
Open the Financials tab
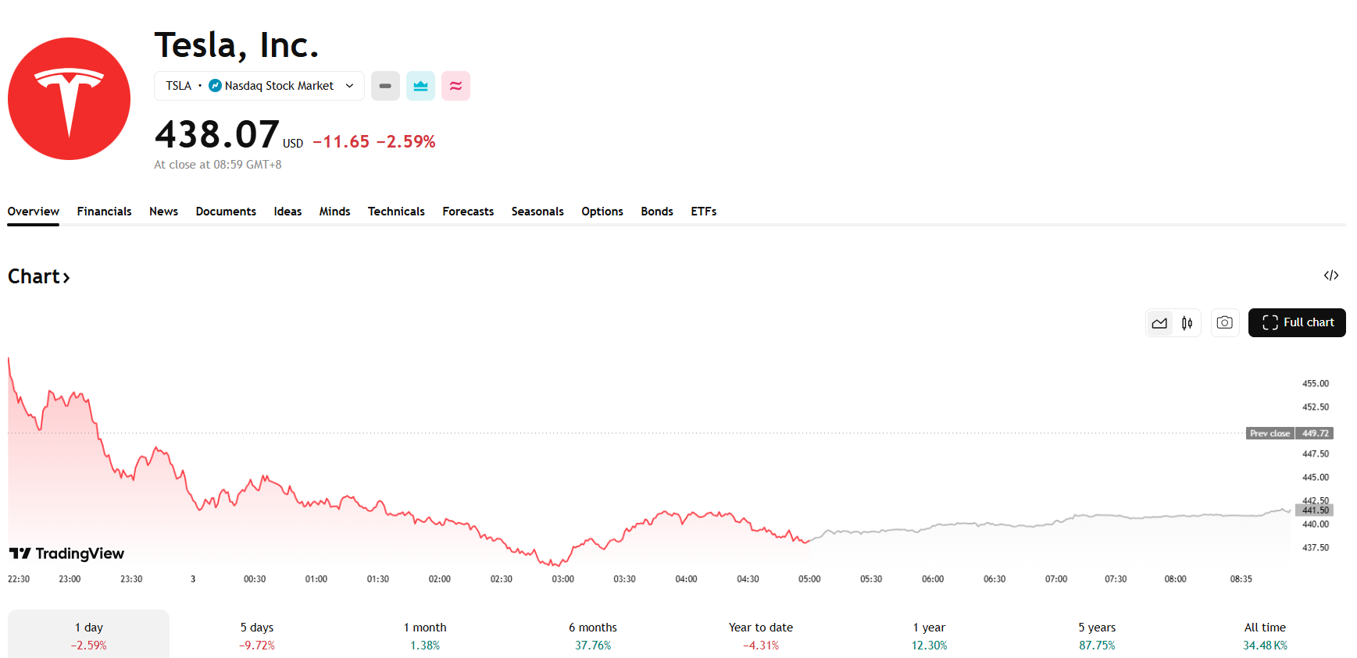click(104, 212)
